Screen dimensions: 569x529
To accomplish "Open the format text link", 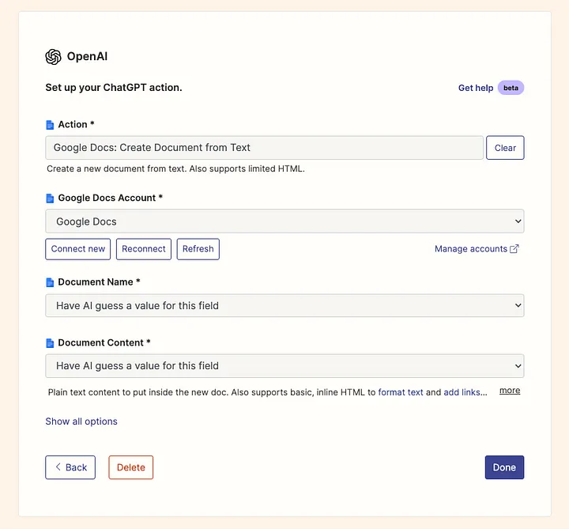I will coord(401,392).
